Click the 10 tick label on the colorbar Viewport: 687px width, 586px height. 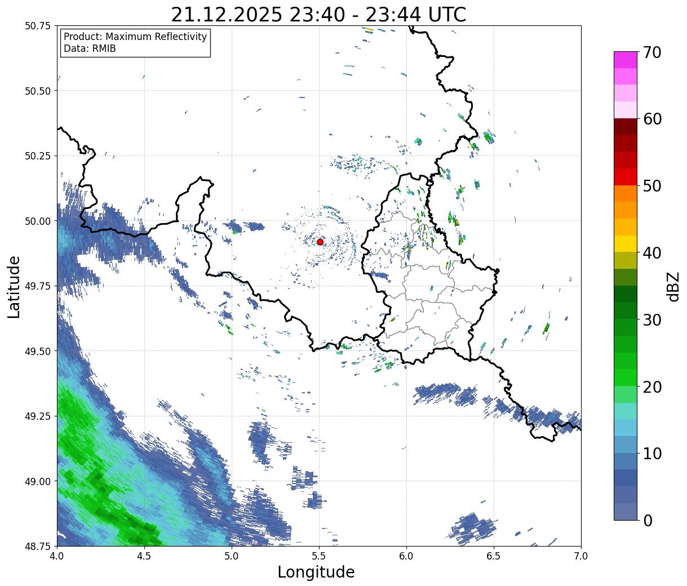[651, 454]
